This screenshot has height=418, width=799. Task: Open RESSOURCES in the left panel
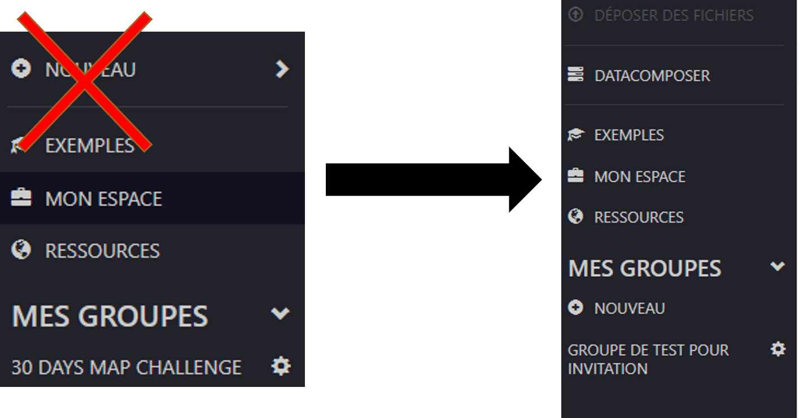pyautogui.click(x=103, y=251)
